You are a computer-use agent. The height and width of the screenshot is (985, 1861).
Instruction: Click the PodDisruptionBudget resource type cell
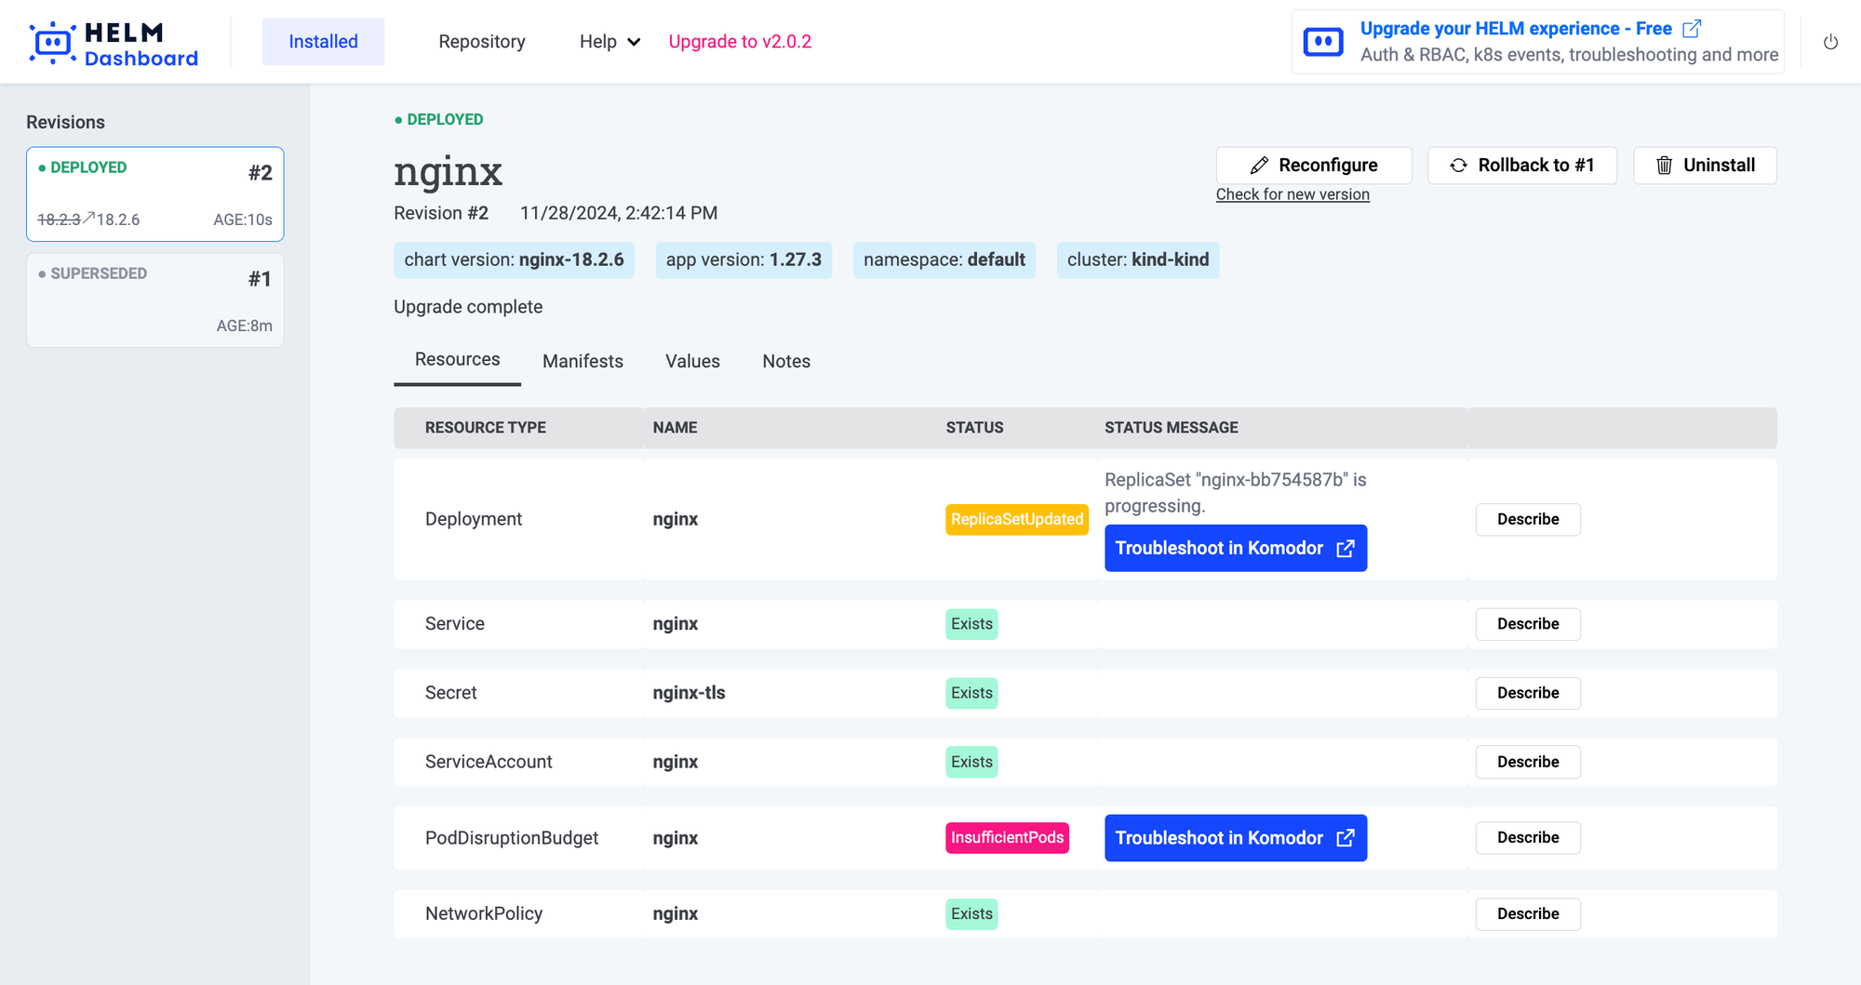coord(512,838)
